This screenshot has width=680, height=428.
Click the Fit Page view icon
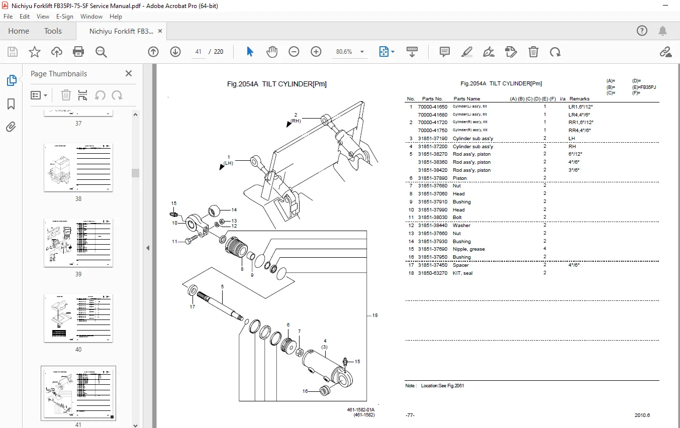[383, 52]
